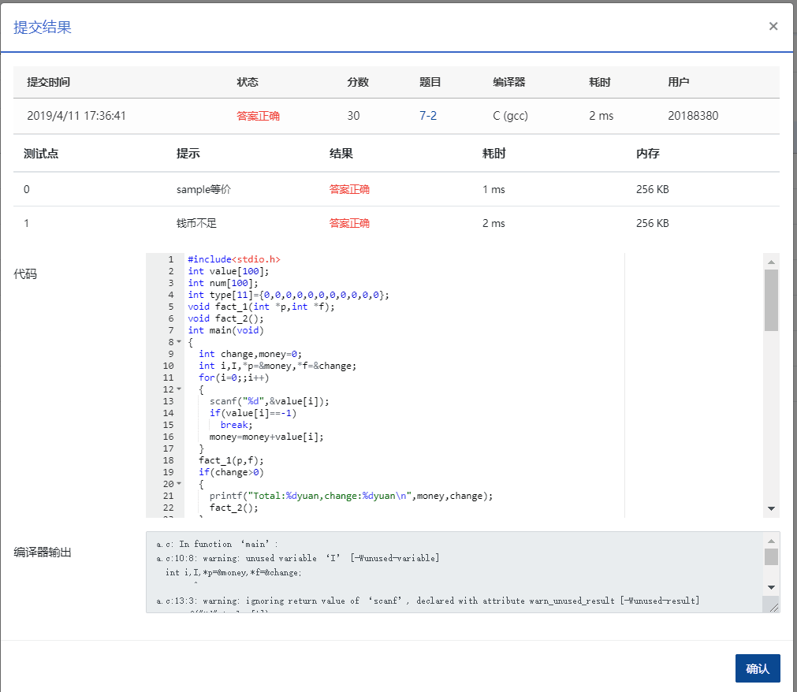Click hint text 钱币不足
Viewport: 797px width, 692px height.
click(x=196, y=223)
